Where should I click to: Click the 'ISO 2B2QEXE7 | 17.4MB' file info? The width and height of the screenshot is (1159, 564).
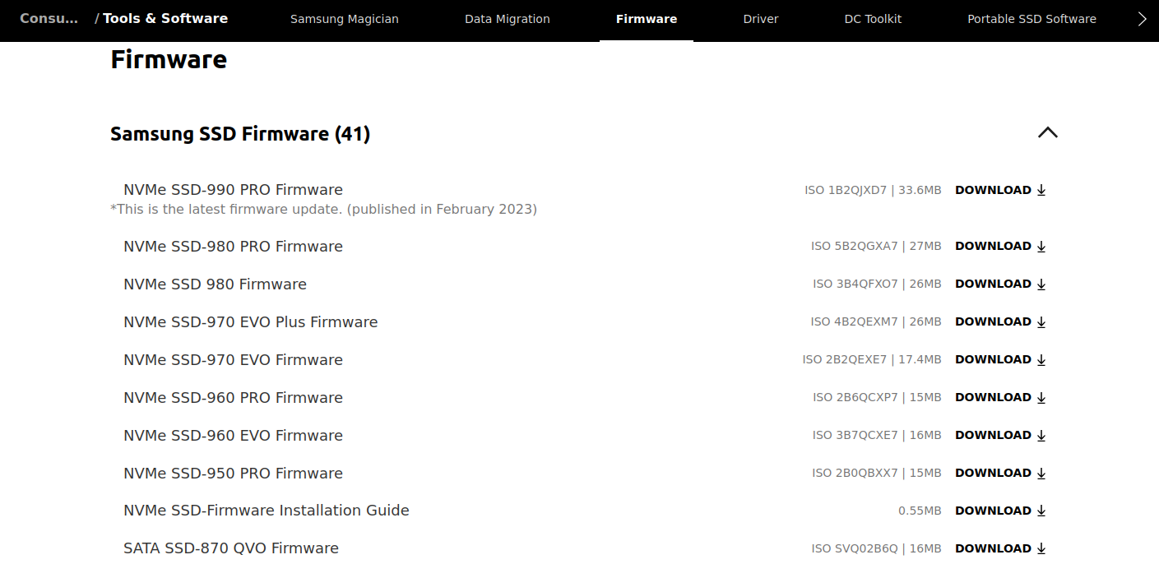coord(872,359)
